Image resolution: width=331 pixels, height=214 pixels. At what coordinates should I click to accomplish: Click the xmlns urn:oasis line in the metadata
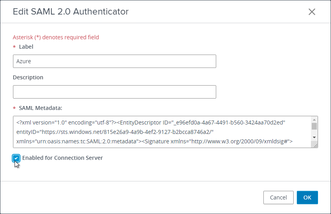pyautogui.click(x=154, y=141)
